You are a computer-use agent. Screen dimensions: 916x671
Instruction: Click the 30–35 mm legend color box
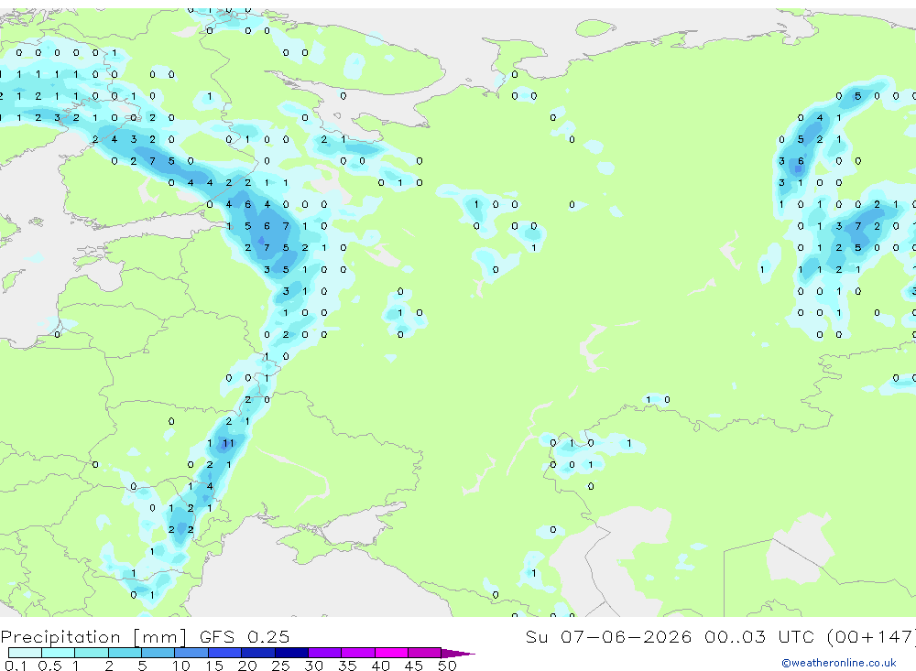coord(325,653)
